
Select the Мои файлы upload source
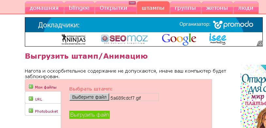pyautogui.click(x=43, y=85)
